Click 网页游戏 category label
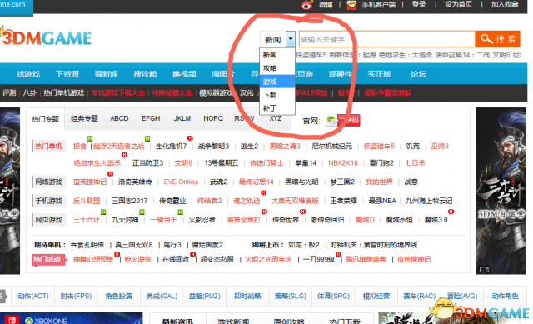The width and height of the screenshot is (533, 324). 48,220
